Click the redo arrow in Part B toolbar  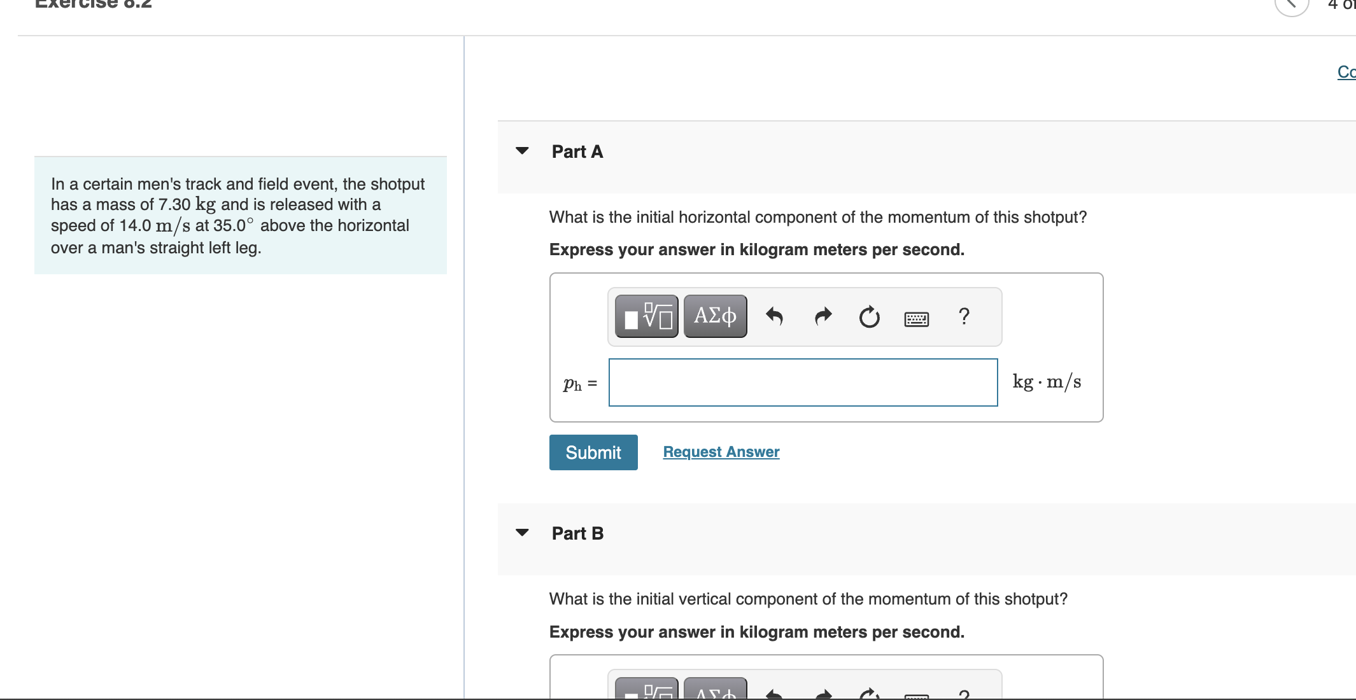pos(823,694)
